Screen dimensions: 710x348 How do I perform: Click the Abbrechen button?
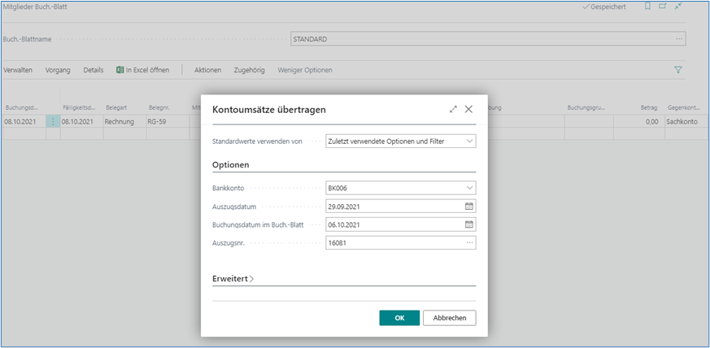coord(449,318)
